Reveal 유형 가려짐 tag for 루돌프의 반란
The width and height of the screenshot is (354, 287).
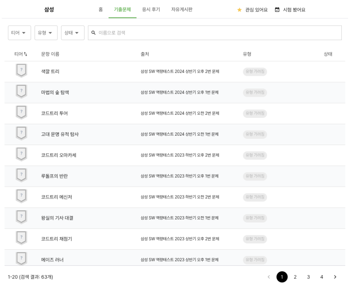point(255,176)
